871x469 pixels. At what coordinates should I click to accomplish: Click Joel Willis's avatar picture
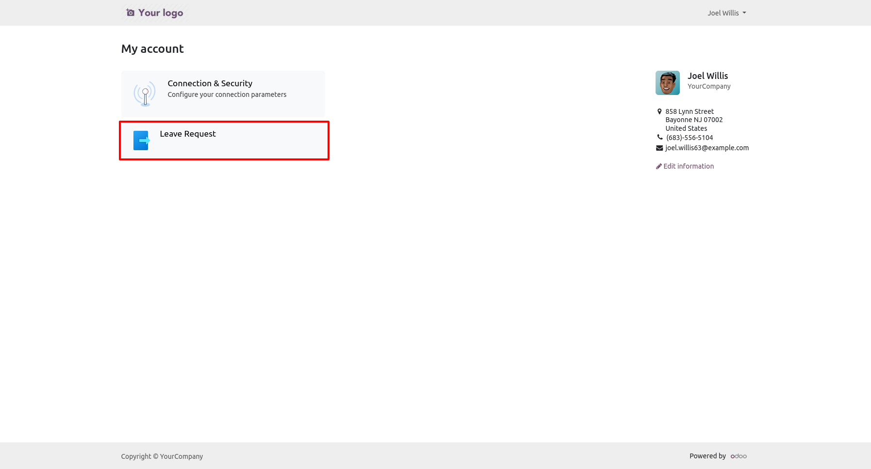point(667,83)
